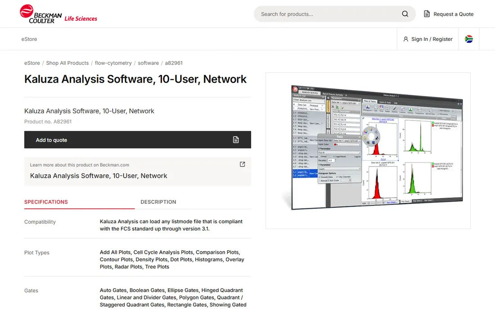The height and width of the screenshot is (309, 495).
Task: Click the Gates value listing Auto Gates
Action: point(173,297)
